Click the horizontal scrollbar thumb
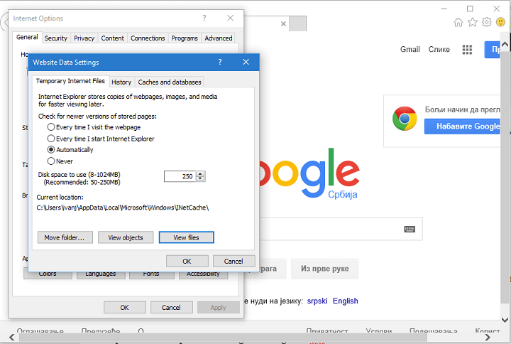The width and height of the screenshot is (511, 344). click(224, 337)
